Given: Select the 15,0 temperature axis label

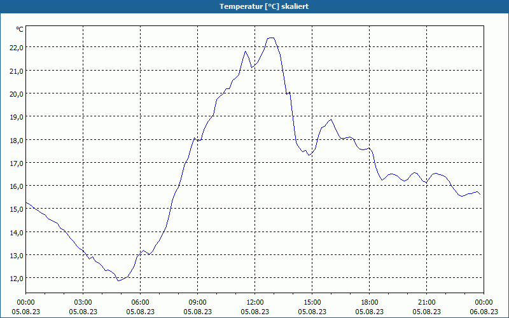Looking at the screenshot, I should pos(17,209).
